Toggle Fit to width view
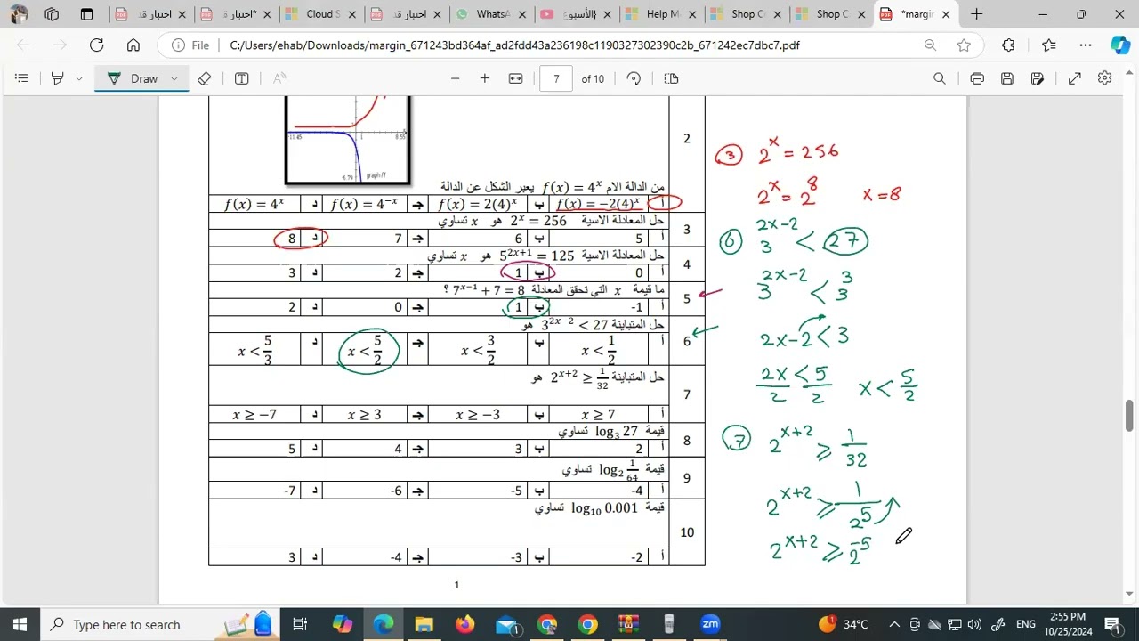1139x641 pixels. pyautogui.click(x=515, y=78)
